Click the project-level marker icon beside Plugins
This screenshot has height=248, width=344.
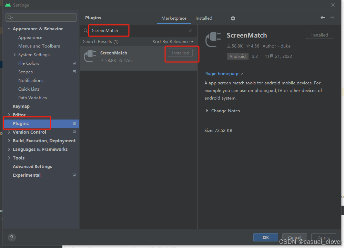coord(74,123)
